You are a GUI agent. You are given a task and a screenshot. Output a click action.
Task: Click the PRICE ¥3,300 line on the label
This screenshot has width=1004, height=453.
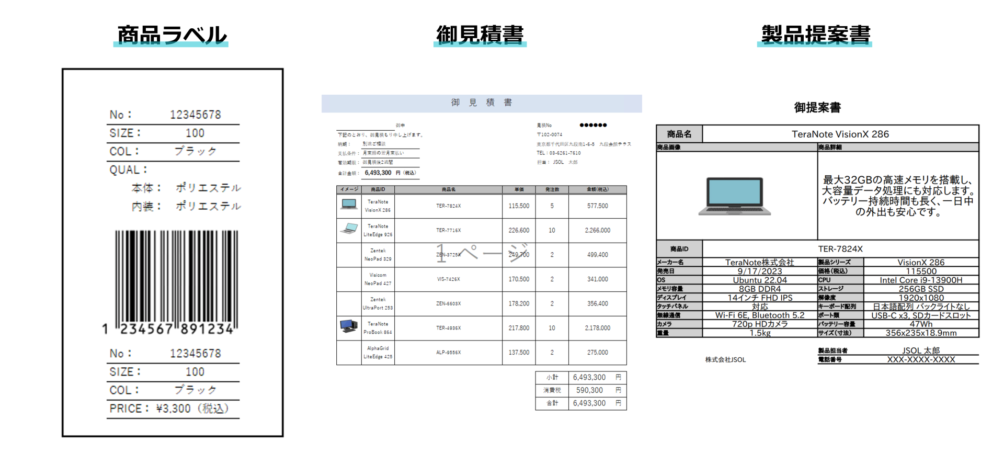pyautogui.click(x=170, y=409)
